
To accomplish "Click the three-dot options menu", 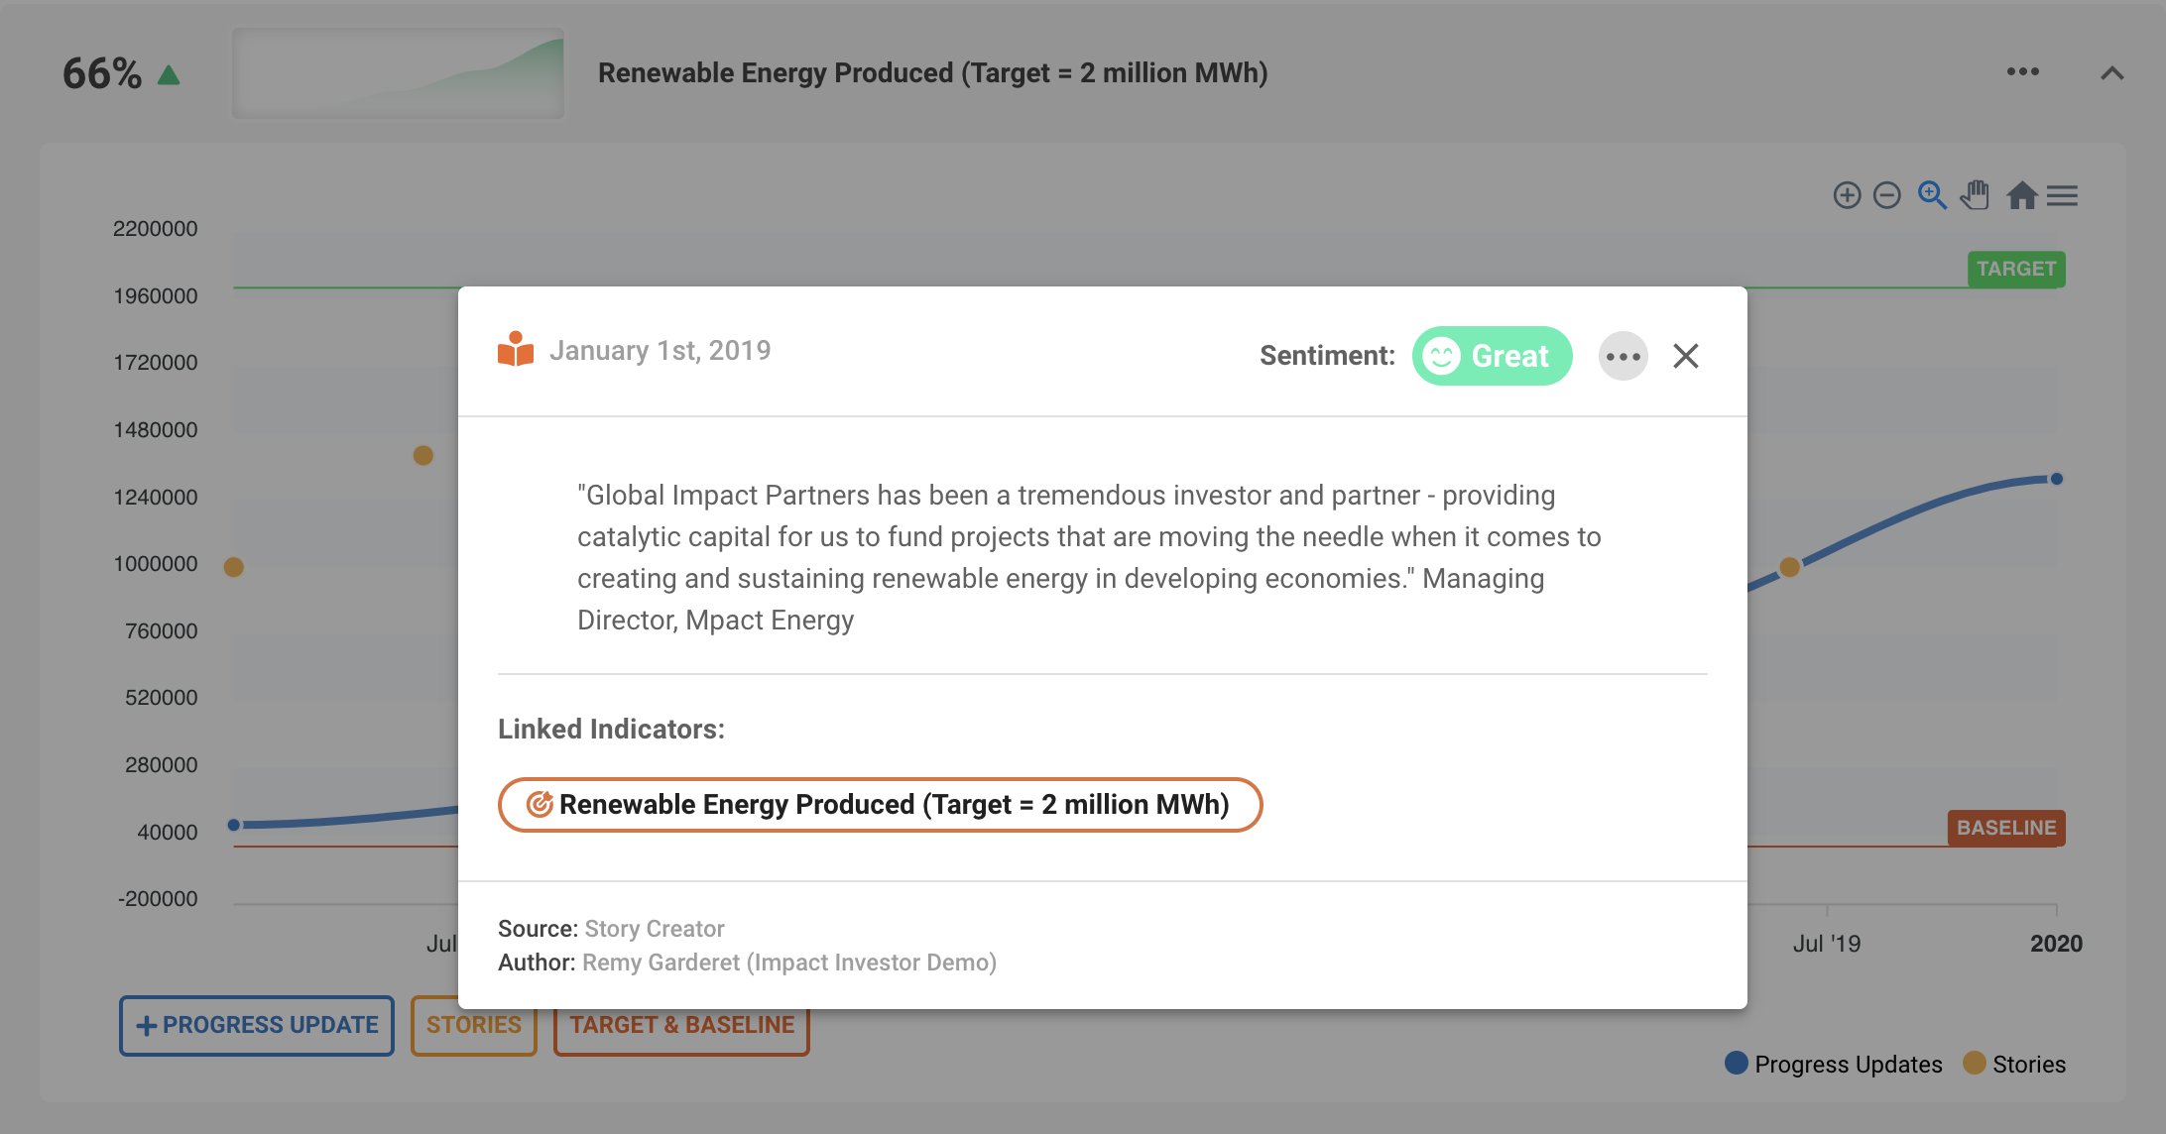I will click(x=1621, y=355).
